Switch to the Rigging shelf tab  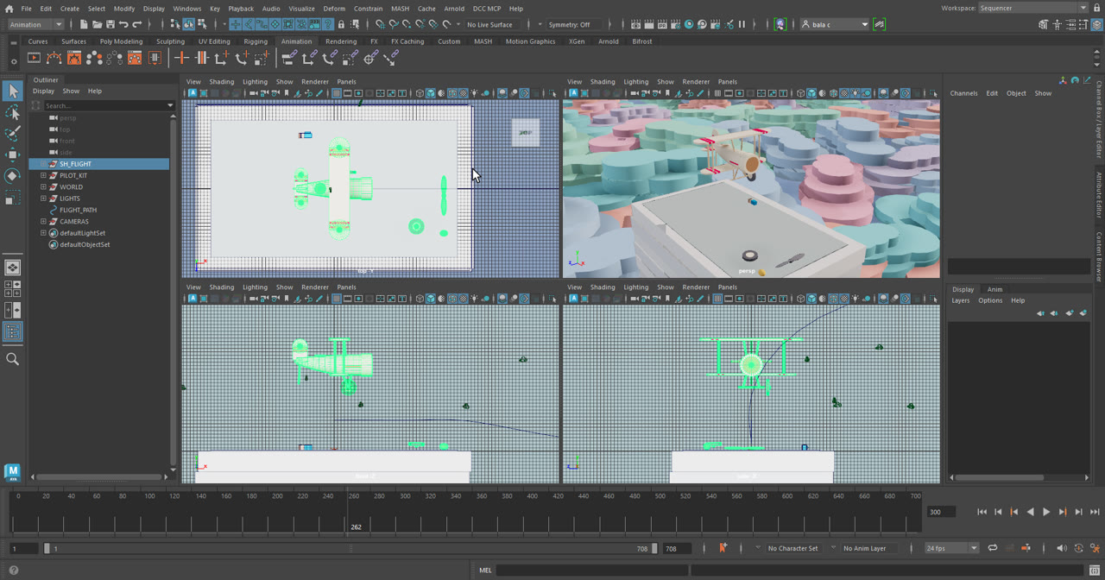coord(256,41)
